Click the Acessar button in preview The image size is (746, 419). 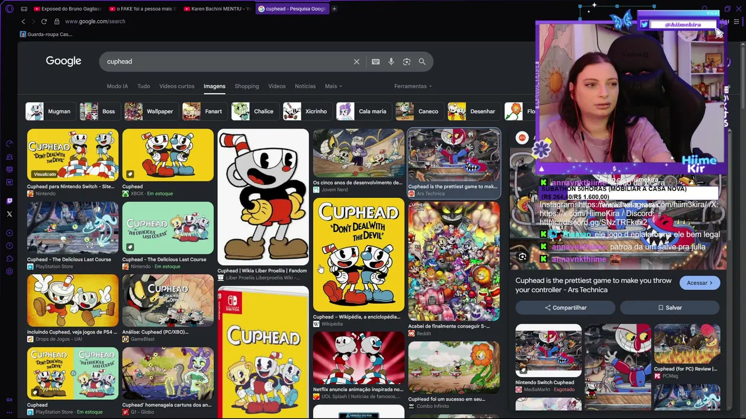(699, 283)
